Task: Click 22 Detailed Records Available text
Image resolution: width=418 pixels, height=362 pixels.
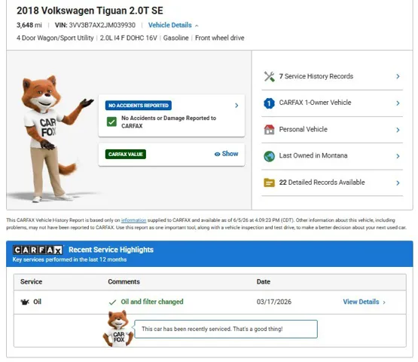Action: pyautogui.click(x=322, y=183)
